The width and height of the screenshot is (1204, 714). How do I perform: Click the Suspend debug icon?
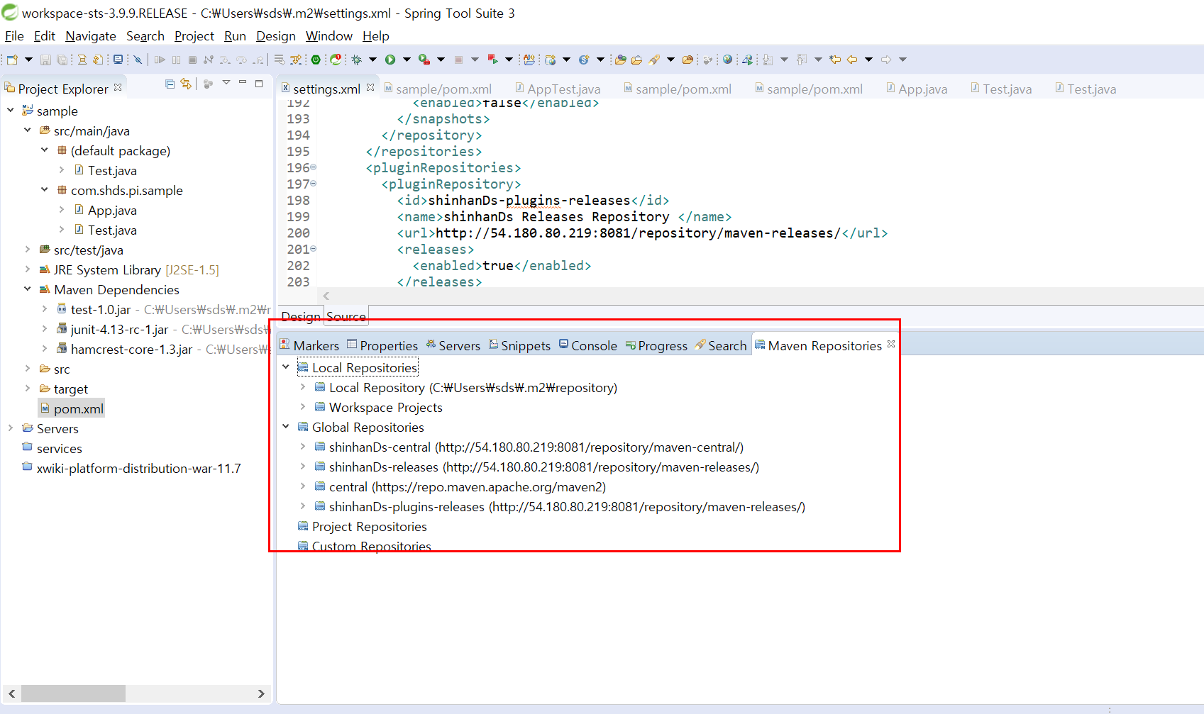pos(176,60)
